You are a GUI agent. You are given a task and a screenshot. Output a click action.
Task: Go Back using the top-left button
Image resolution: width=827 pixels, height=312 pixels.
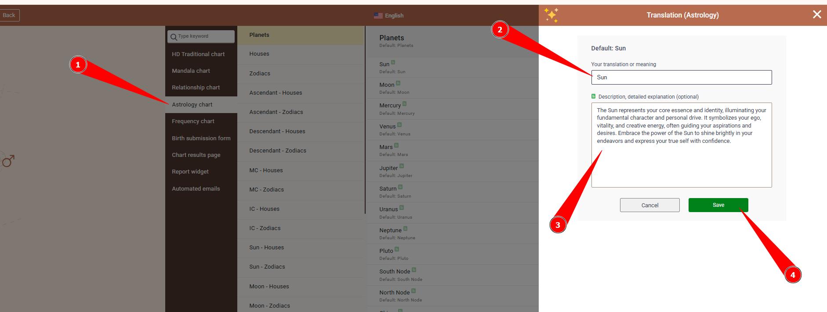[9, 15]
